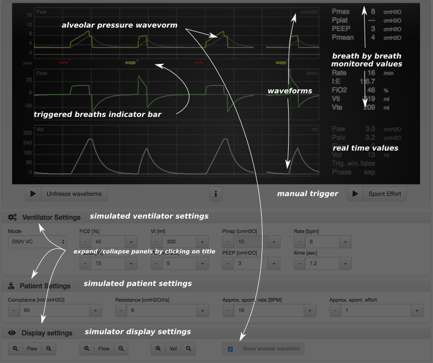This screenshot has height=363, width=433.
Task: Collapse the Display settings panel
Action: (x=47, y=333)
